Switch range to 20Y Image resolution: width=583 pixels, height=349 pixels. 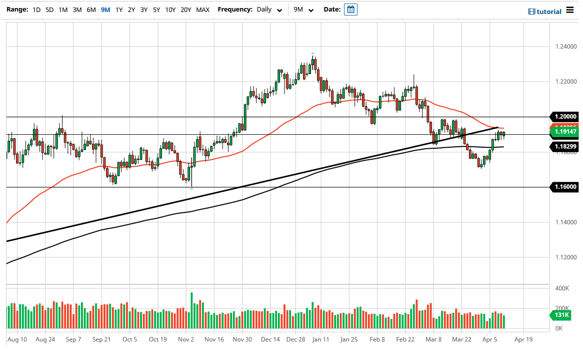click(185, 10)
